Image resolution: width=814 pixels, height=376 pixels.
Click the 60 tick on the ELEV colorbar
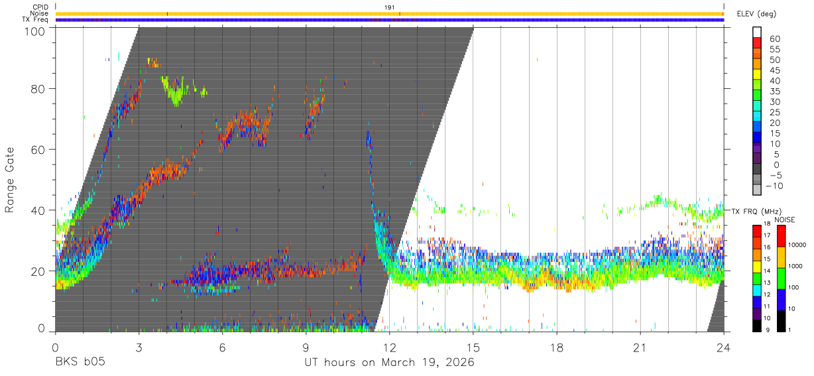point(775,39)
